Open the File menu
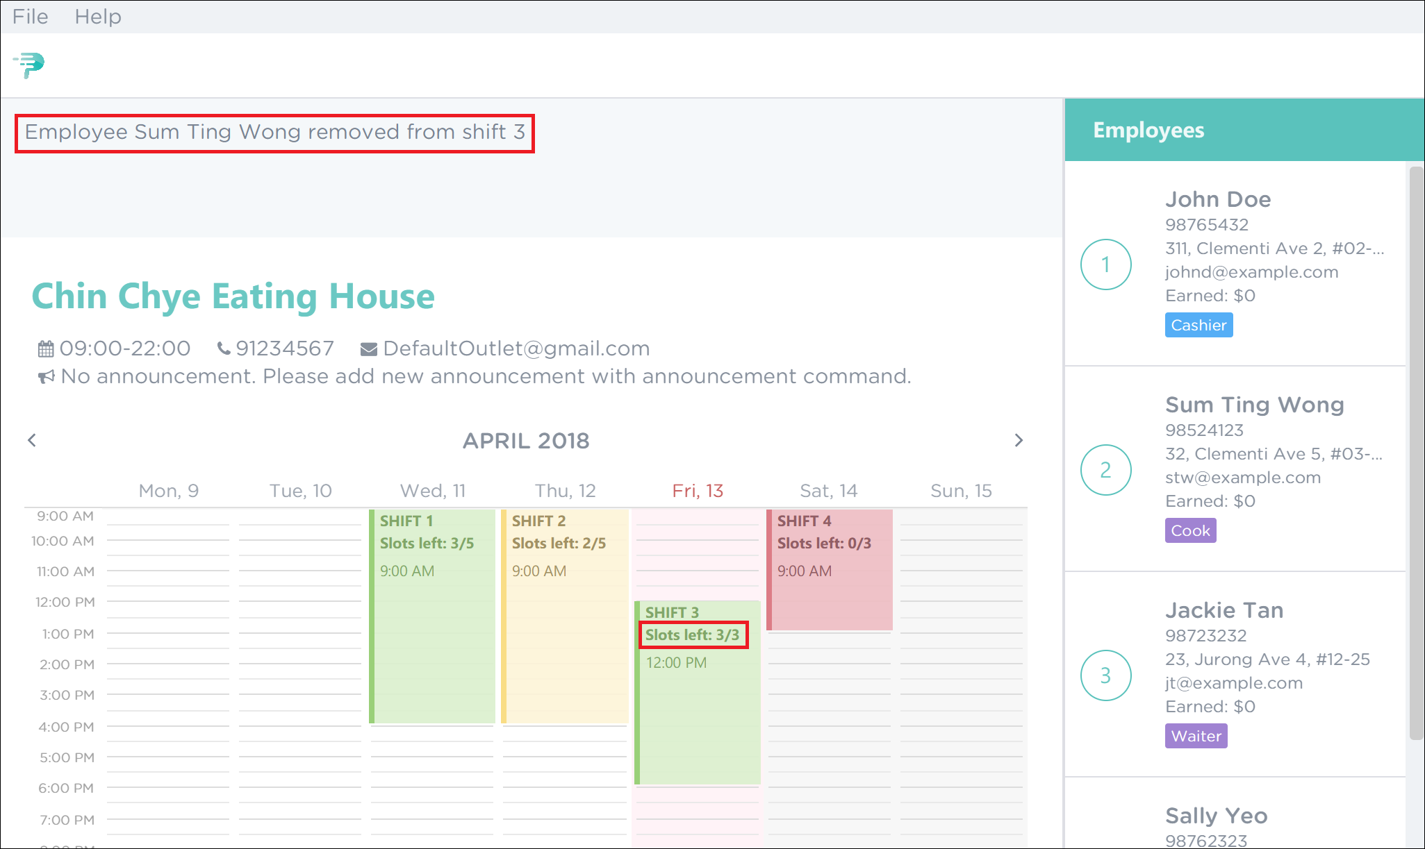 (31, 15)
